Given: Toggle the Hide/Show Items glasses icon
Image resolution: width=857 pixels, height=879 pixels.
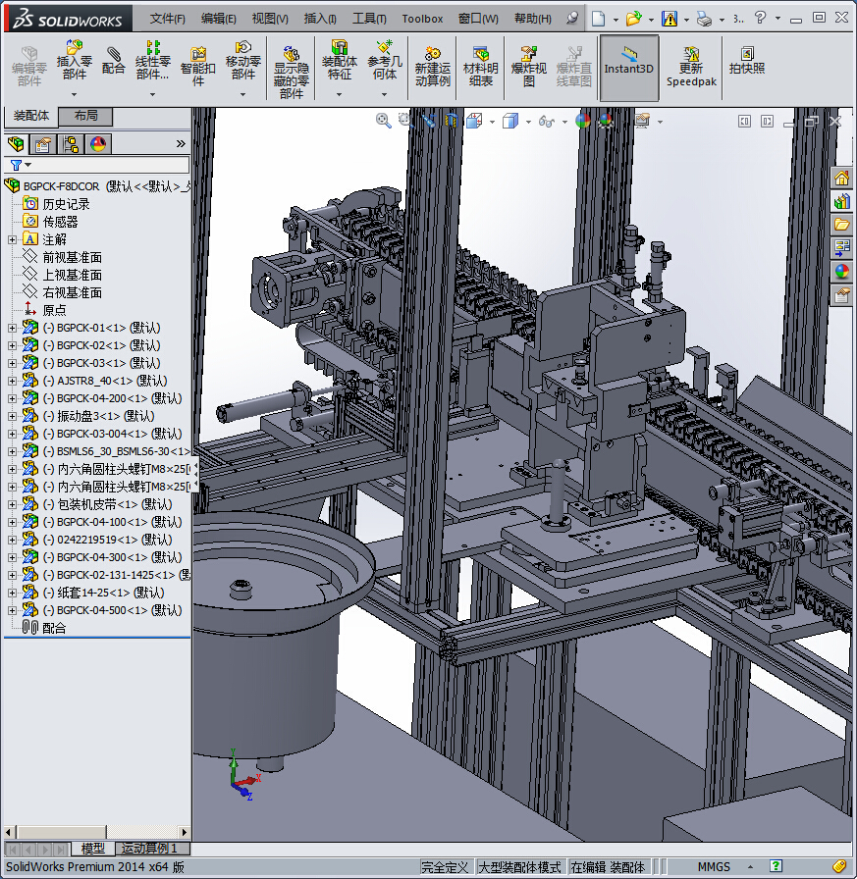Looking at the screenshot, I should [x=546, y=121].
